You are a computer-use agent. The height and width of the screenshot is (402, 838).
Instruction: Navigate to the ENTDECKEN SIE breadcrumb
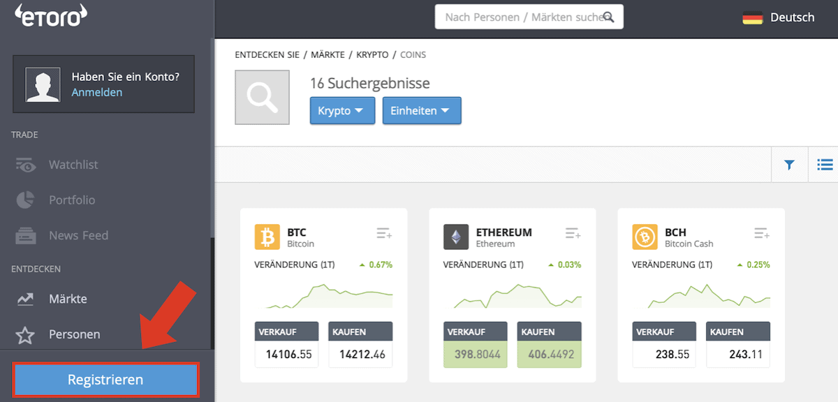[268, 54]
